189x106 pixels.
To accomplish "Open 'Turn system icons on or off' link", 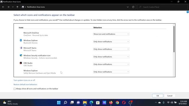I will pyautogui.click(x=24, y=80).
